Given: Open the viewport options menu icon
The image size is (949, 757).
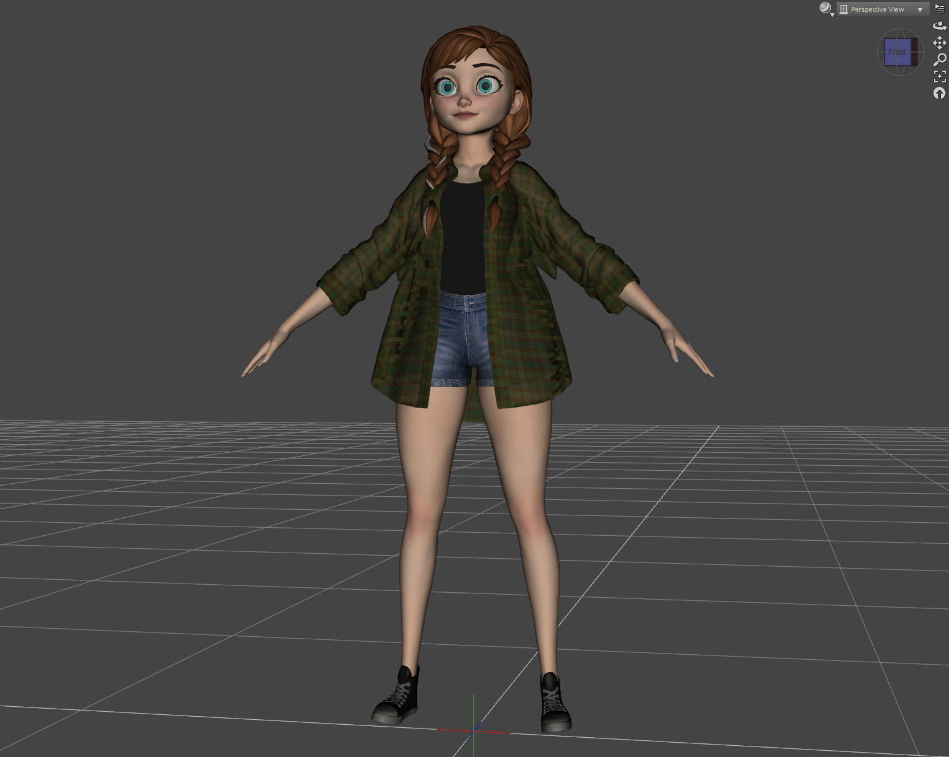Looking at the screenshot, I should pyautogui.click(x=939, y=9).
